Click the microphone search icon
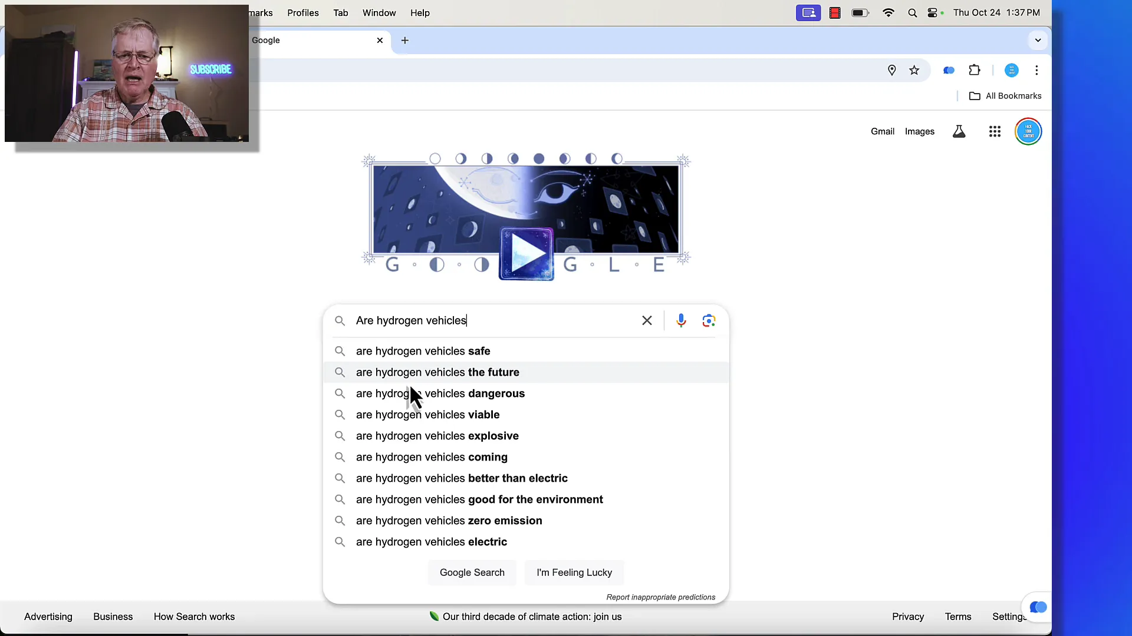 [681, 320]
